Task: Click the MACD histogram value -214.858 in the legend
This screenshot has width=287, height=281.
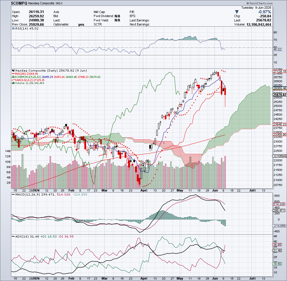Action: point(79,194)
